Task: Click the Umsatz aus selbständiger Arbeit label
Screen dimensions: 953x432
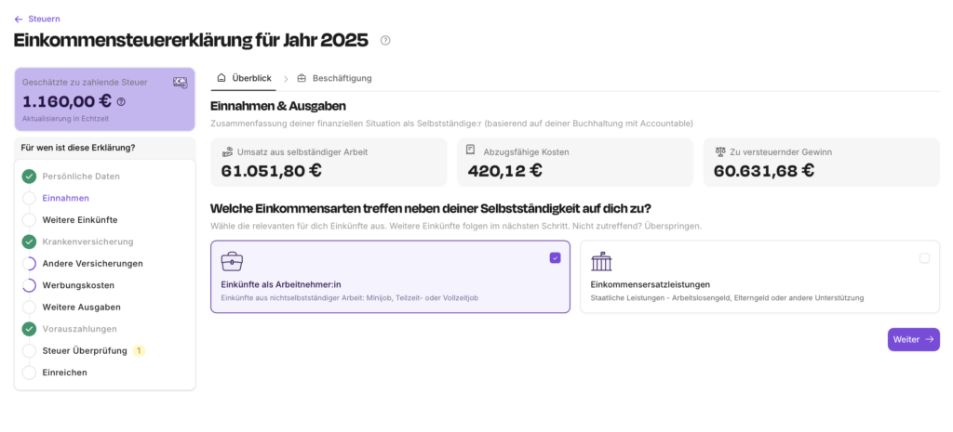Action: click(x=302, y=152)
